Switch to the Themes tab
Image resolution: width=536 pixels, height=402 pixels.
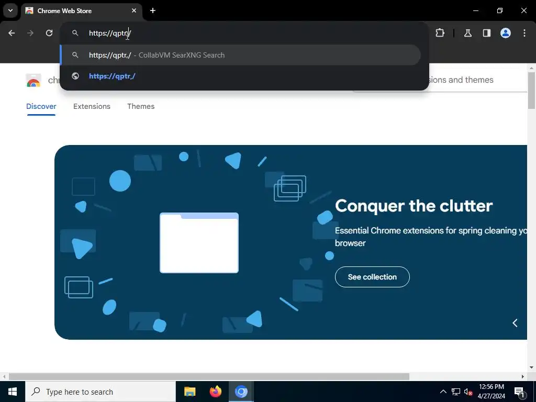[141, 106]
